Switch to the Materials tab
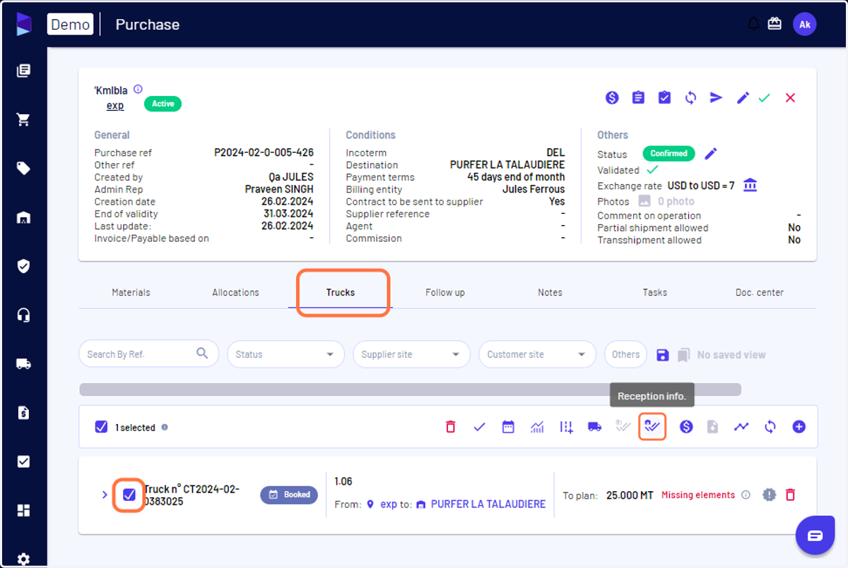The width and height of the screenshot is (848, 568). [x=131, y=292]
